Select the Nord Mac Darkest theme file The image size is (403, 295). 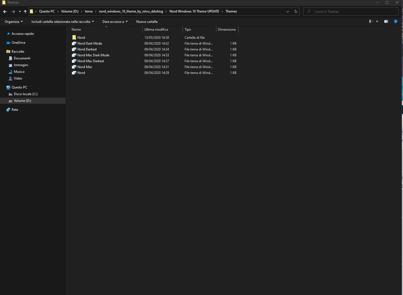pyautogui.click(x=90, y=61)
